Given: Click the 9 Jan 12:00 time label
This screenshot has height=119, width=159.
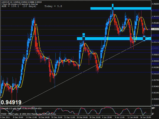Looking at the screenshot, I should pos(120,117).
